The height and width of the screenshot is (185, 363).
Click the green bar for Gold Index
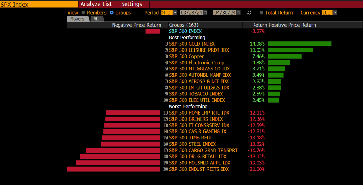pyautogui.click(x=300, y=44)
